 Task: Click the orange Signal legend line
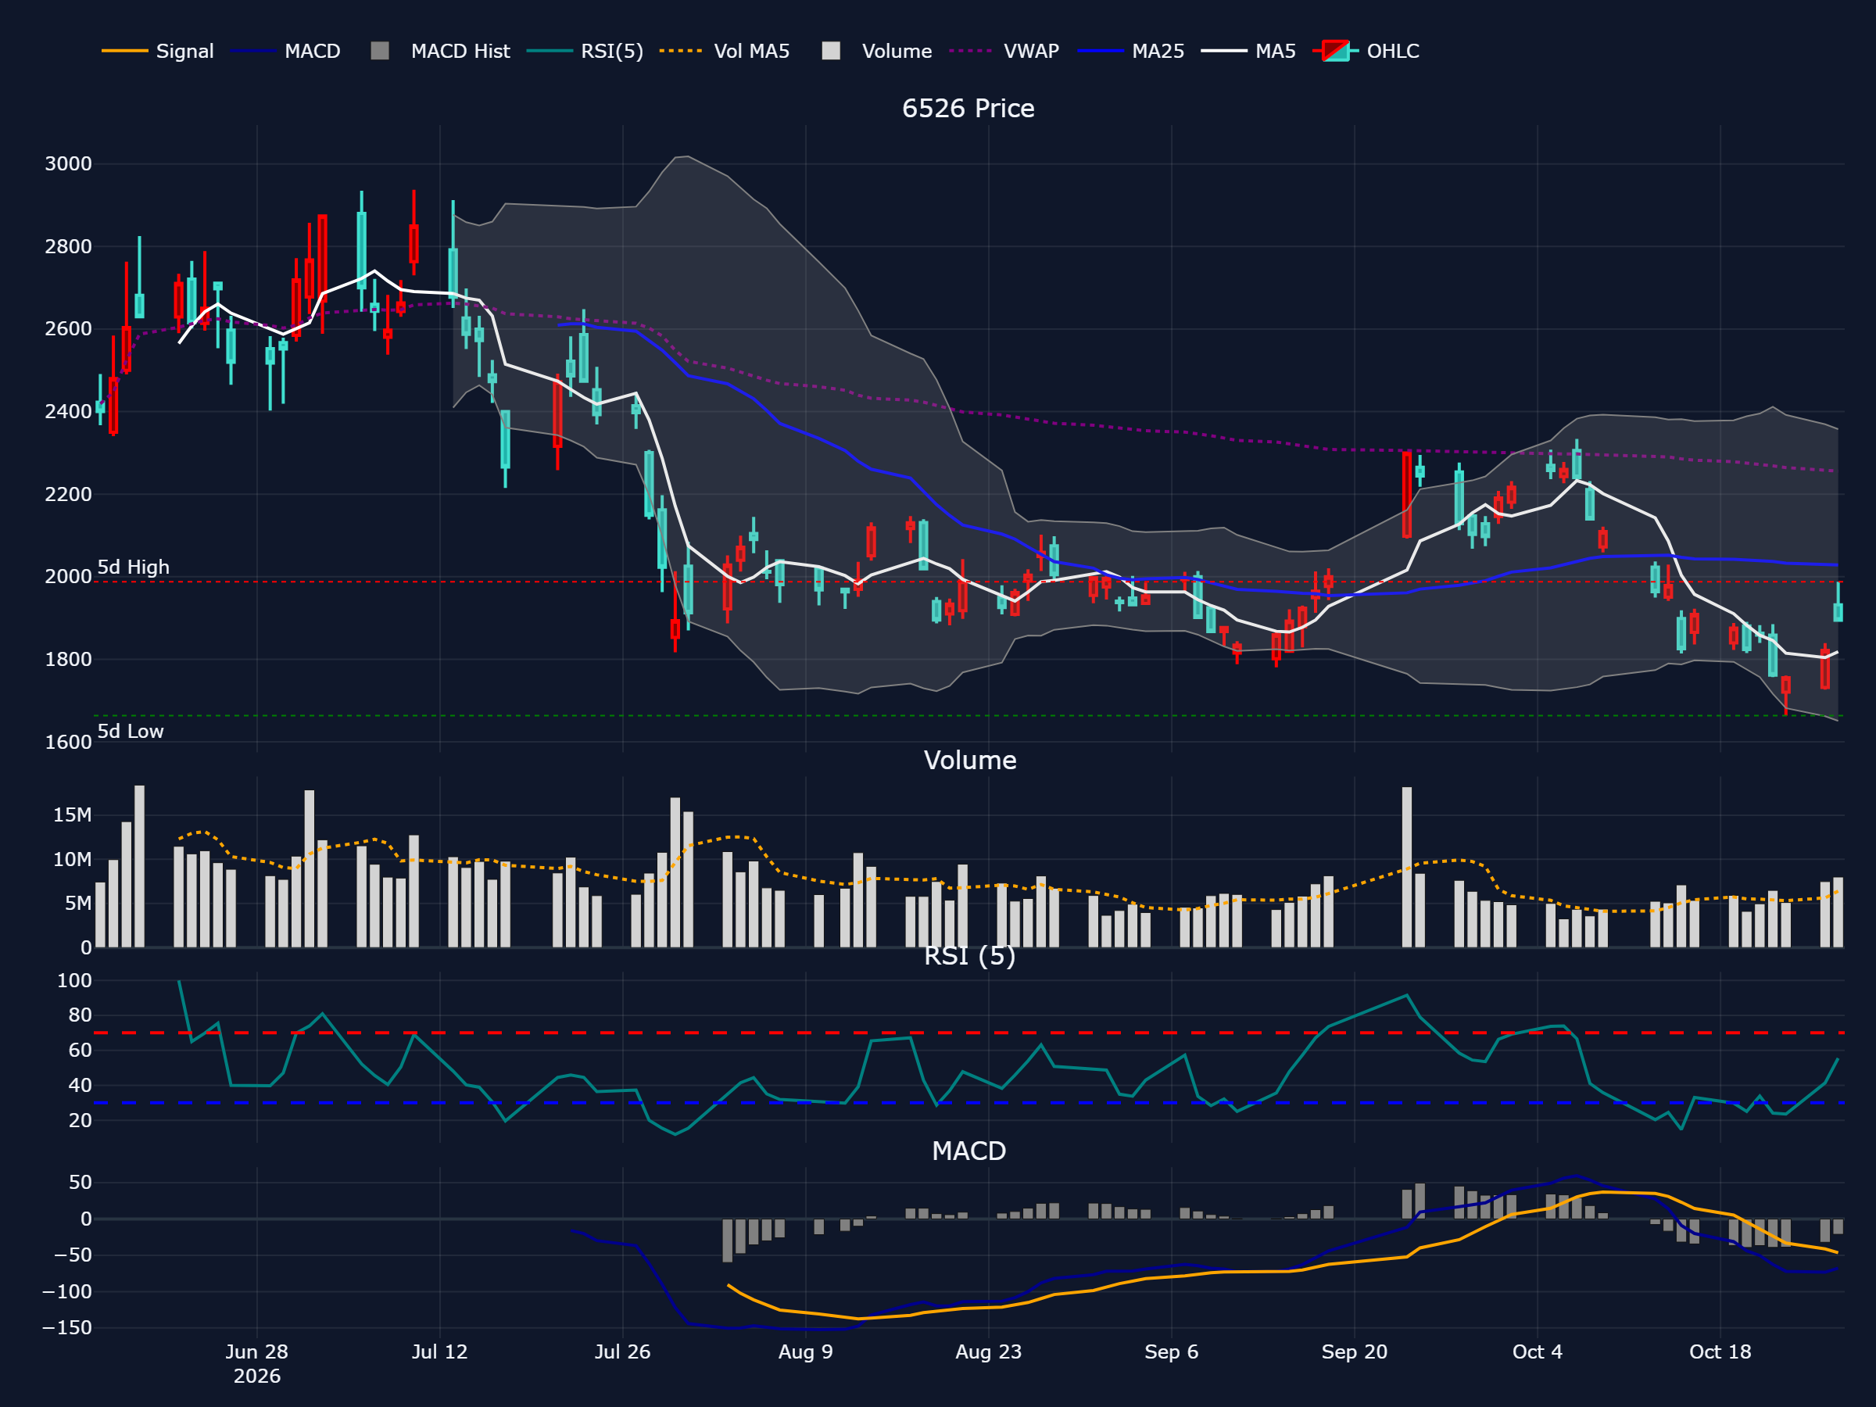(x=124, y=51)
